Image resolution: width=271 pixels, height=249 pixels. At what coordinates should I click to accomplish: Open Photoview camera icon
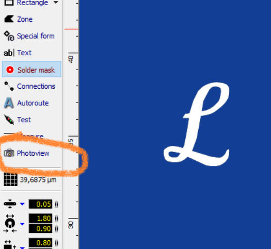[9, 153]
